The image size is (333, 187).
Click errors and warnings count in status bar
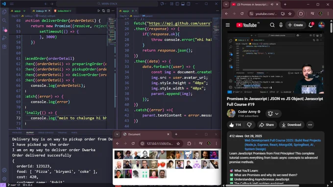pos(27,185)
